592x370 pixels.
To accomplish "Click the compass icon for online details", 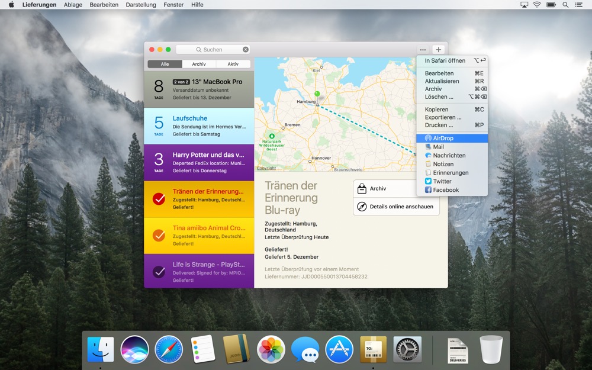I will click(362, 207).
